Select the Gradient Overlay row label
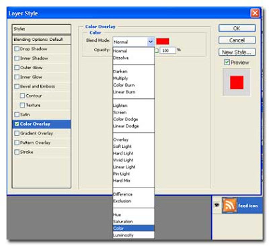Screen dimensions: 269x246 pos(36,133)
